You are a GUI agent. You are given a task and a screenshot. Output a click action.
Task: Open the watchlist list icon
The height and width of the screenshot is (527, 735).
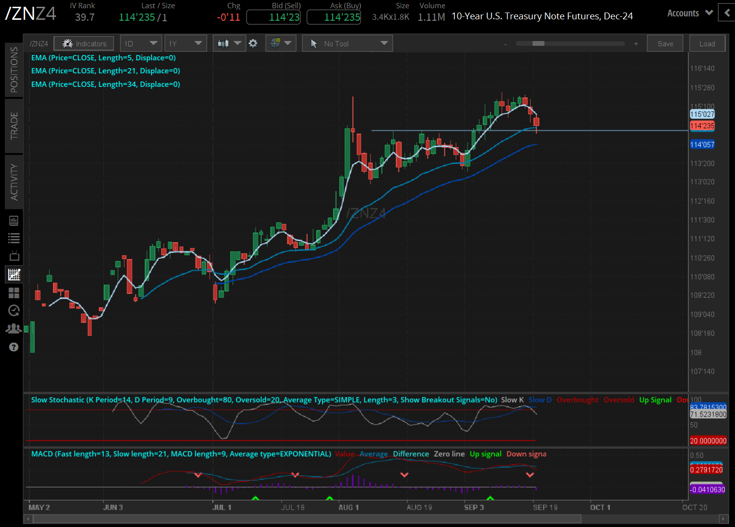(x=14, y=238)
